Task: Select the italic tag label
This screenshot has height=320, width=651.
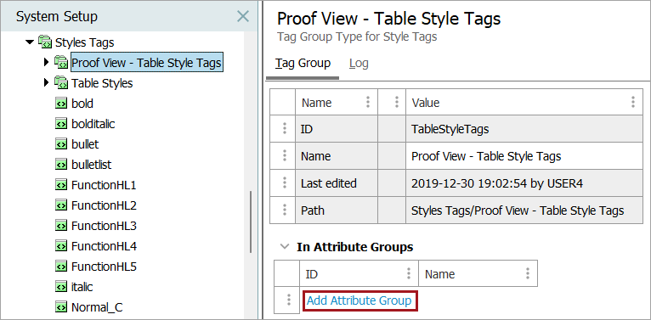Action: click(x=82, y=287)
